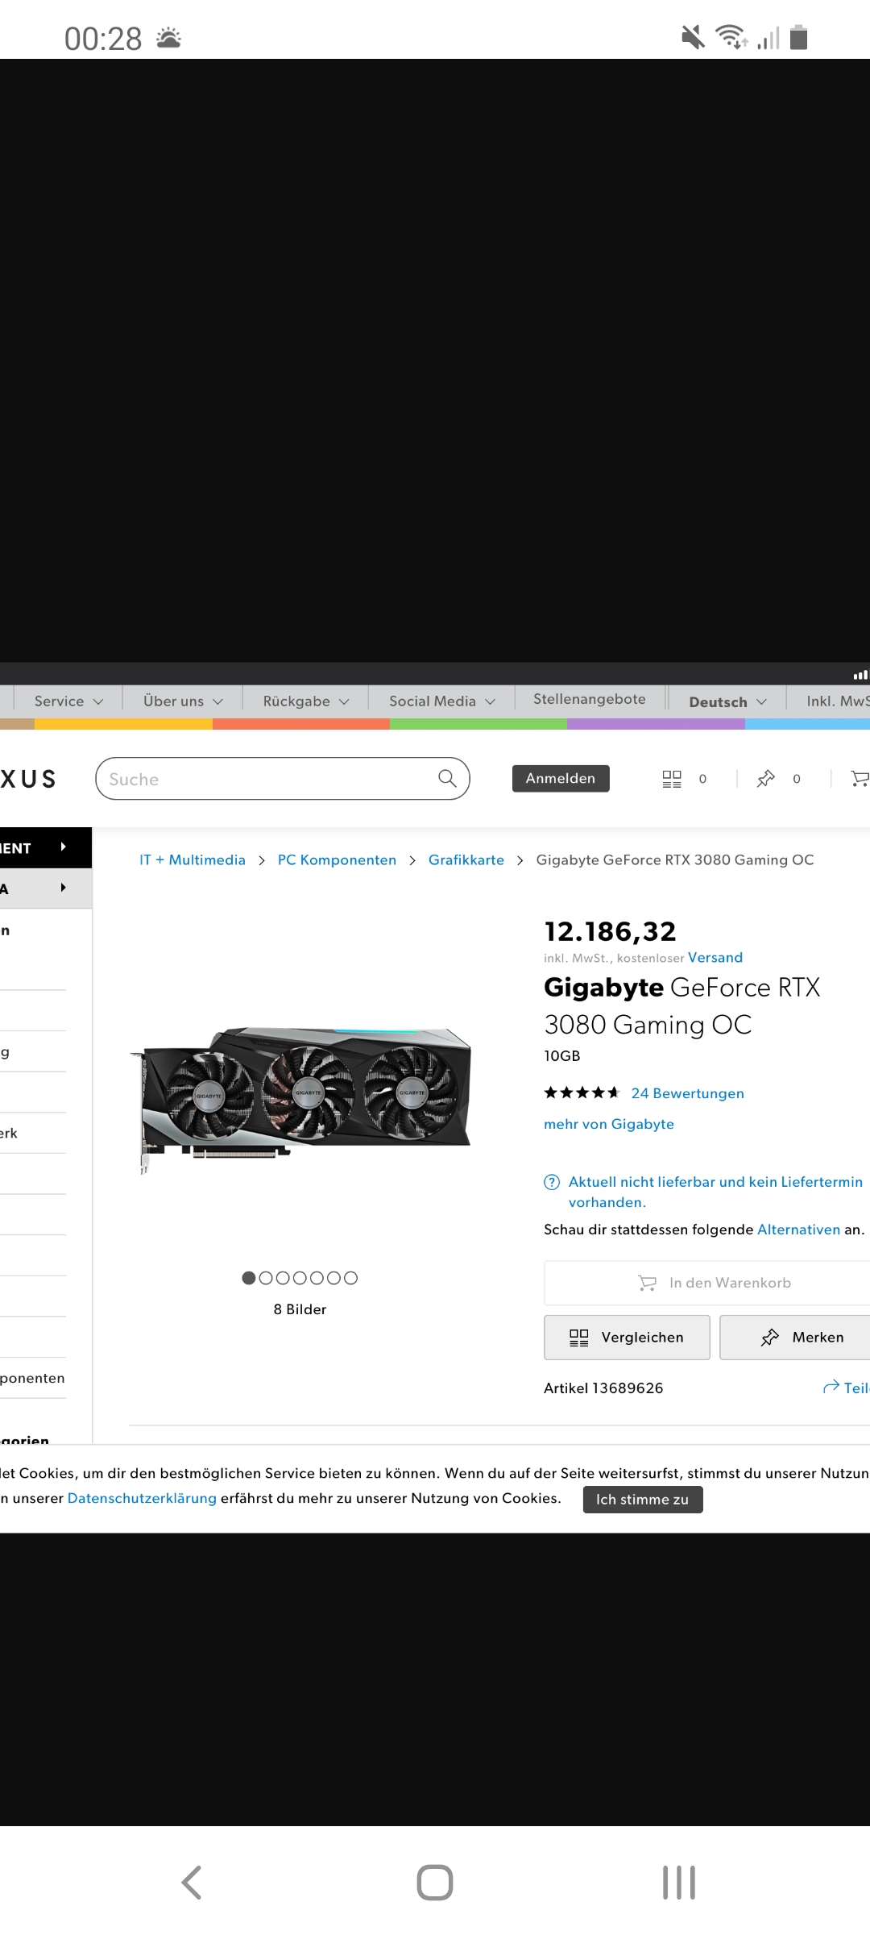Click the price 12.186,32
870x1935 pixels.
[610, 931]
